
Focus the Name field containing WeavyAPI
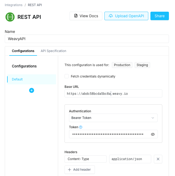click(87, 39)
